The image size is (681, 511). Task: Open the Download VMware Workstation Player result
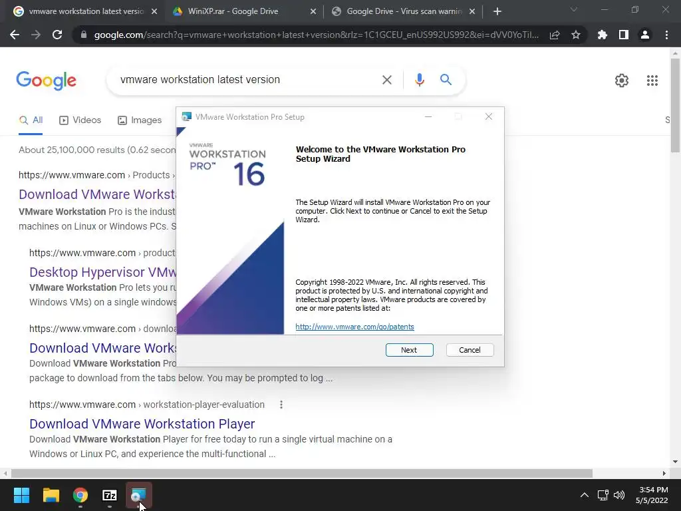[142, 424]
